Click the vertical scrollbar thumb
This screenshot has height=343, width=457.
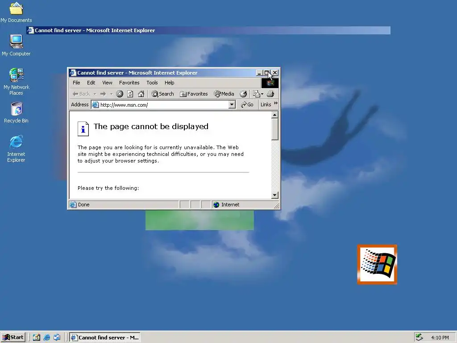coord(274,129)
